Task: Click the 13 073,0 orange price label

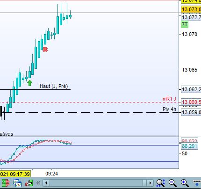Action: pos(191,9)
